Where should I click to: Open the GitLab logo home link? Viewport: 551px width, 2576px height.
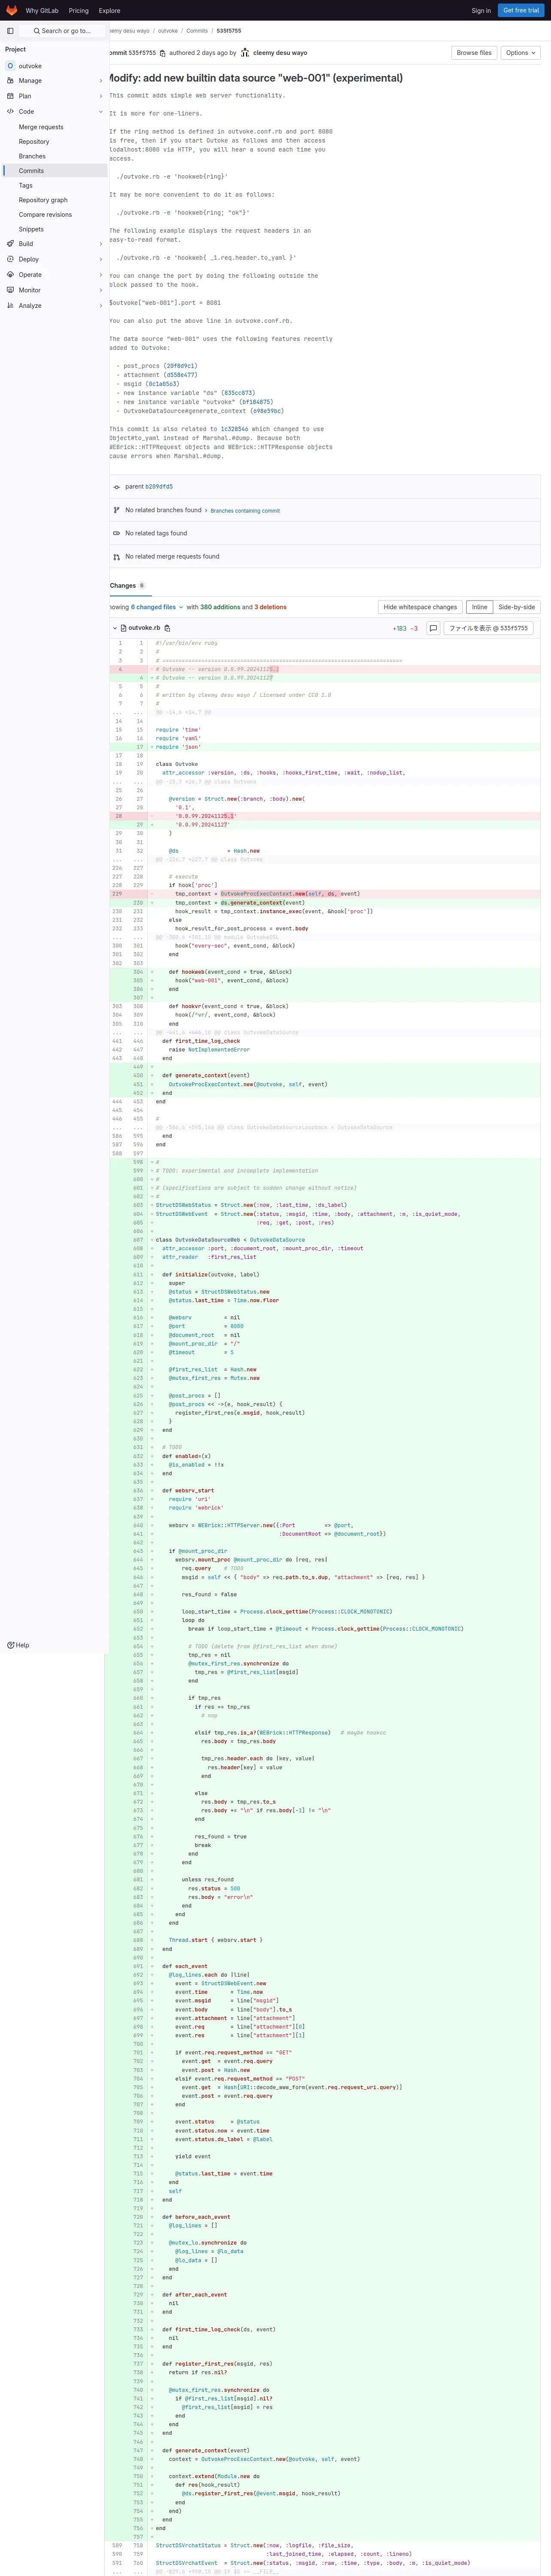click(x=12, y=10)
